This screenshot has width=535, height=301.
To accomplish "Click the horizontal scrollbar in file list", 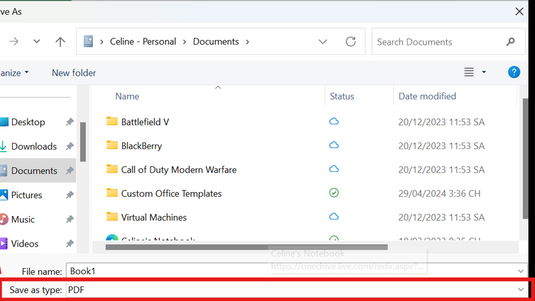I will (246, 247).
